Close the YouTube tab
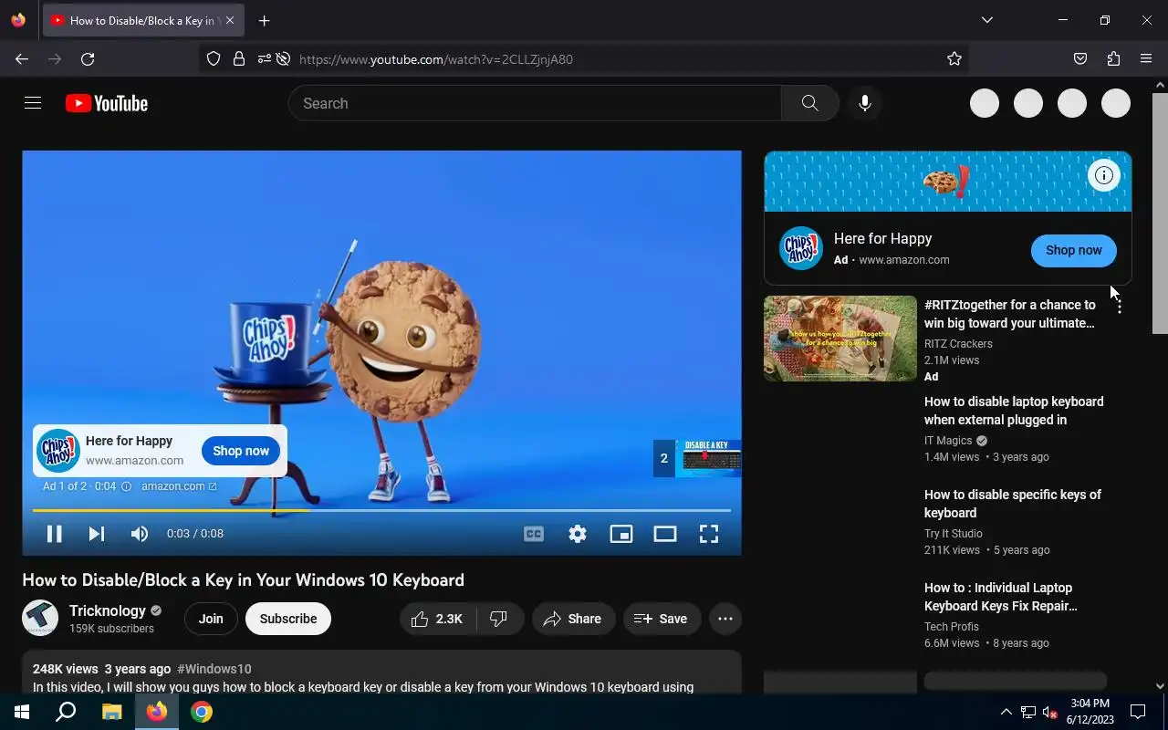The height and width of the screenshot is (730, 1168). (229, 20)
